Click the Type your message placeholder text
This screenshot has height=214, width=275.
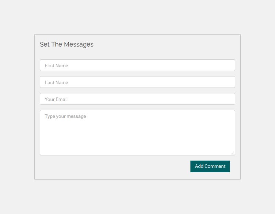click(x=65, y=116)
